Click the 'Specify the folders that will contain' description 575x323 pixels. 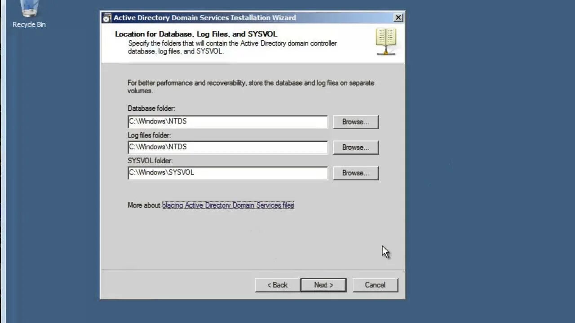click(x=232, y=47)
